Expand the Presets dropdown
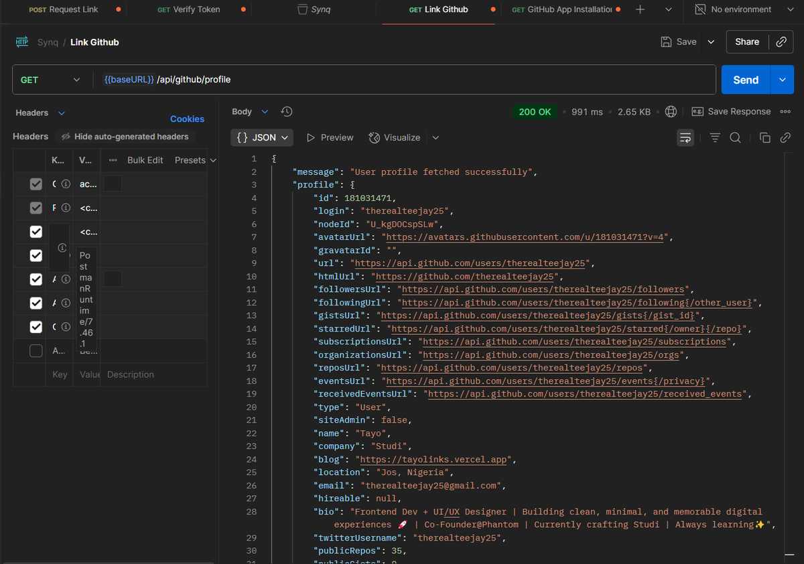Viewport: 804px width, 564px height. click(194, 160)
